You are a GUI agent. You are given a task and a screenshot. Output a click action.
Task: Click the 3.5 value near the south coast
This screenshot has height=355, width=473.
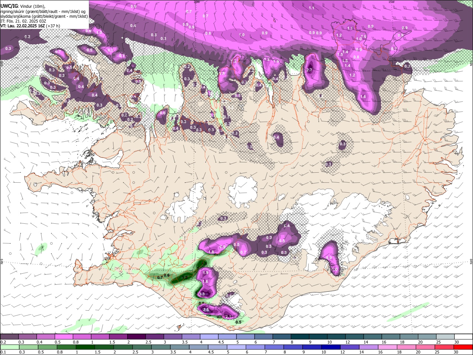click(x=206, y=310)
